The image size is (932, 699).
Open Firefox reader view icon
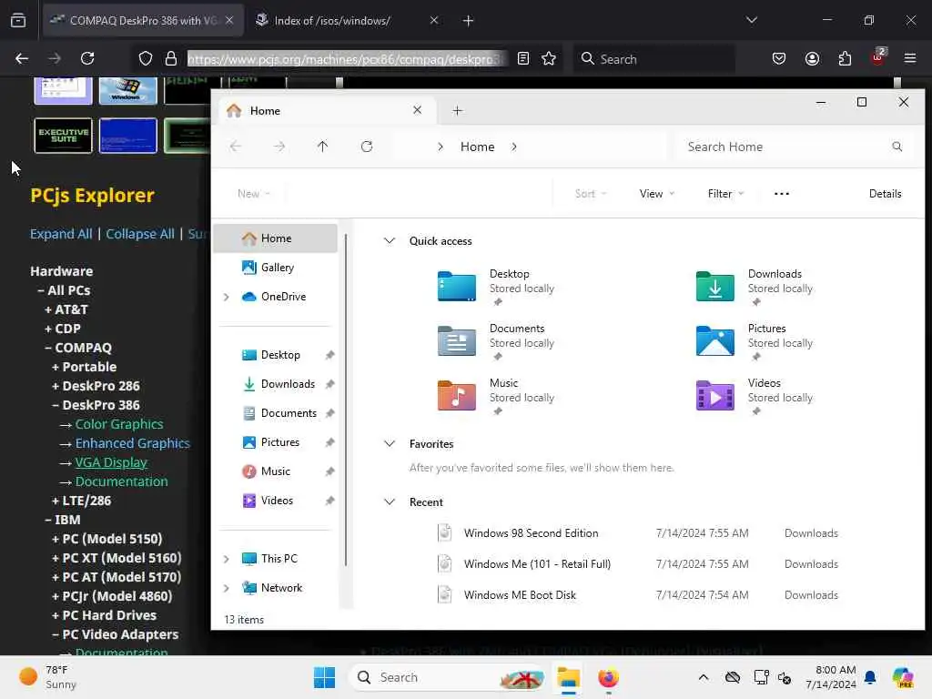tap(523, 58)
